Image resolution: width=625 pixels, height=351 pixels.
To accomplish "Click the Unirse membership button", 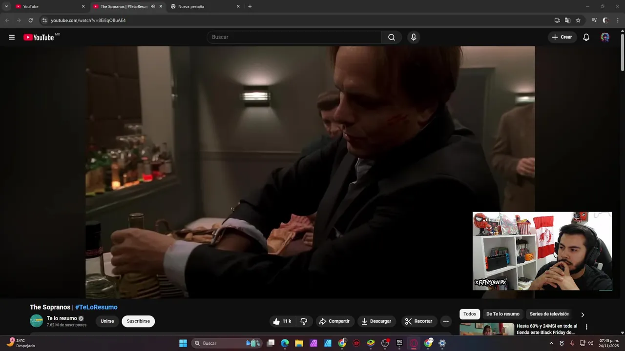I will [x=107, y=321].
